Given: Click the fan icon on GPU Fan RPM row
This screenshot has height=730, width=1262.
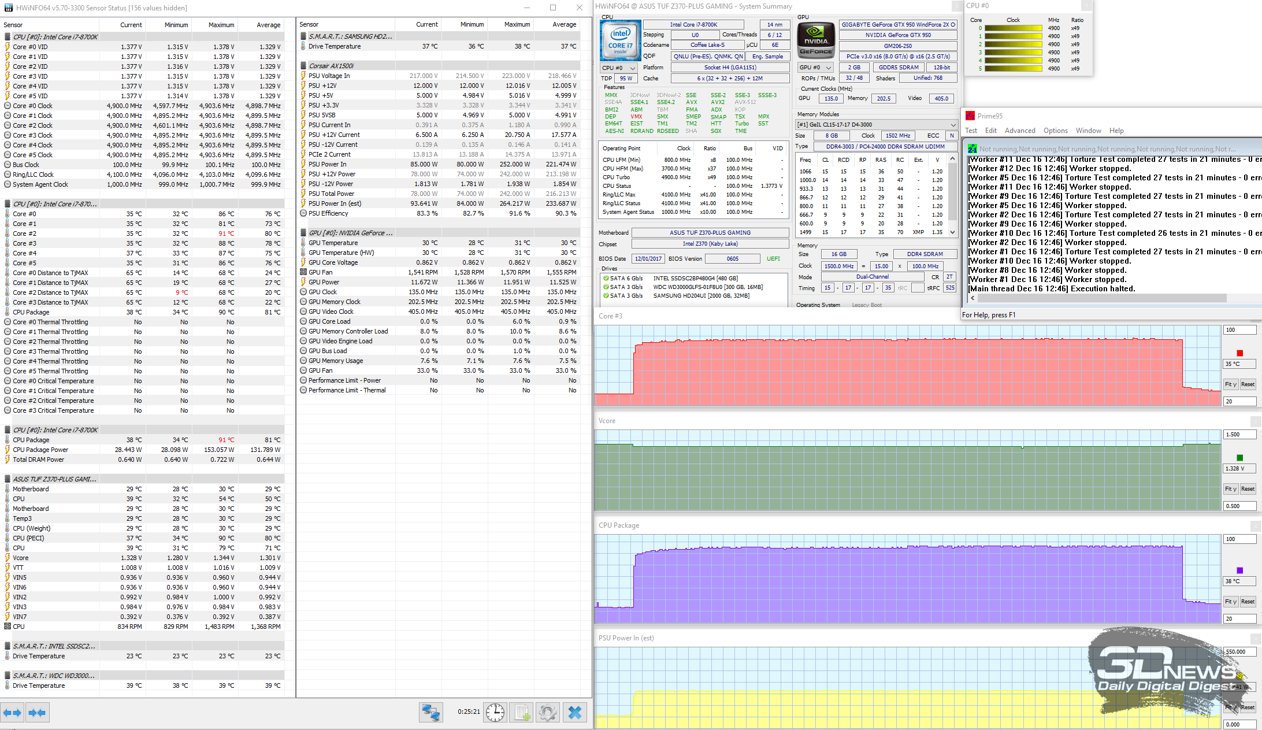Looking at the screenshot, I should tap(303, 272).
